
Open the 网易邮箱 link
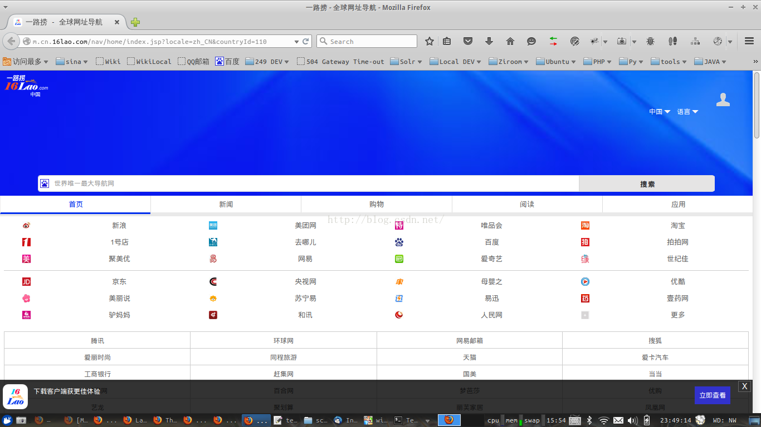tap(470, 340)
